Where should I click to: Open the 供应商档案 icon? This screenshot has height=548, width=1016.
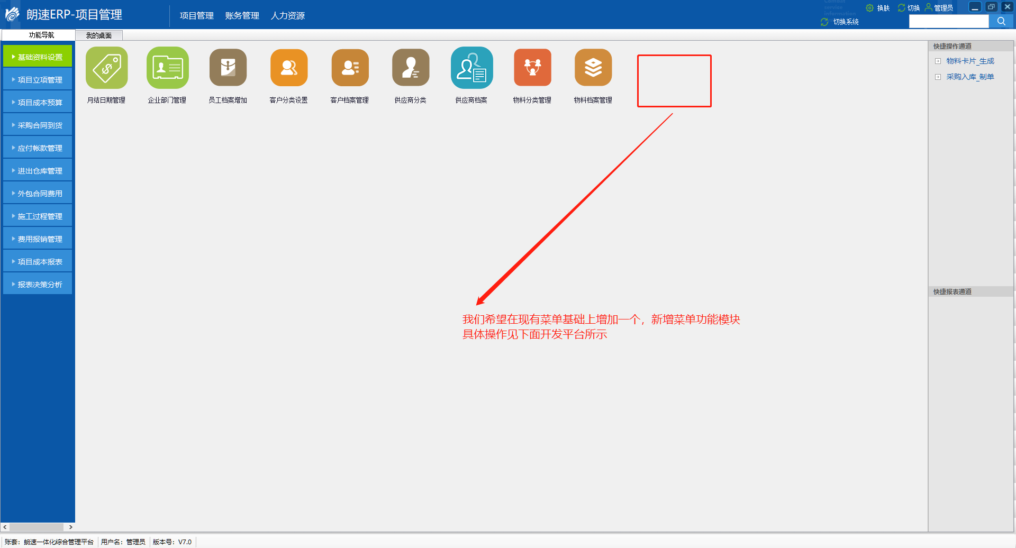pyautogui.click(x=471, y=68)
